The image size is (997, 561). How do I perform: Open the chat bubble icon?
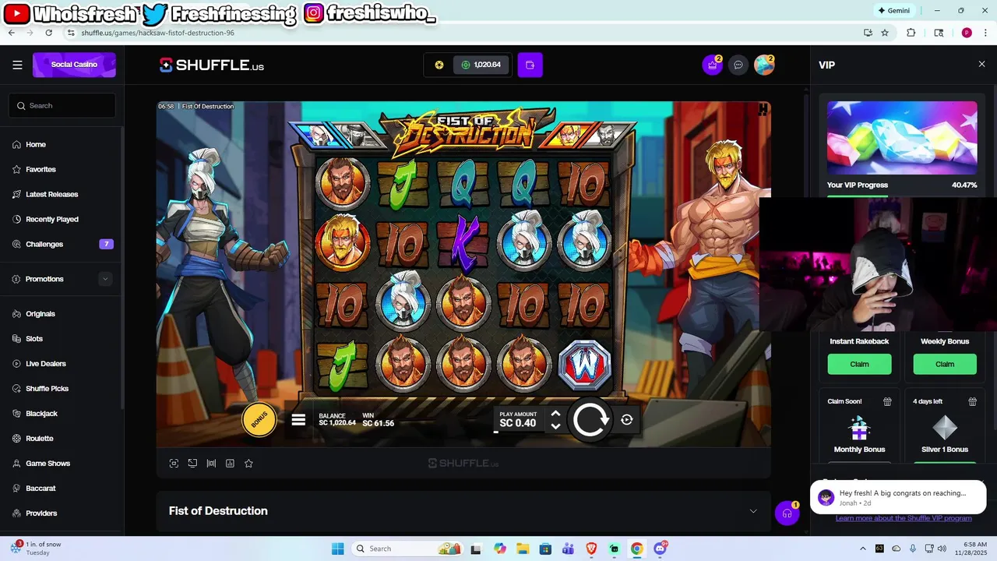click(x=738, y=65)
